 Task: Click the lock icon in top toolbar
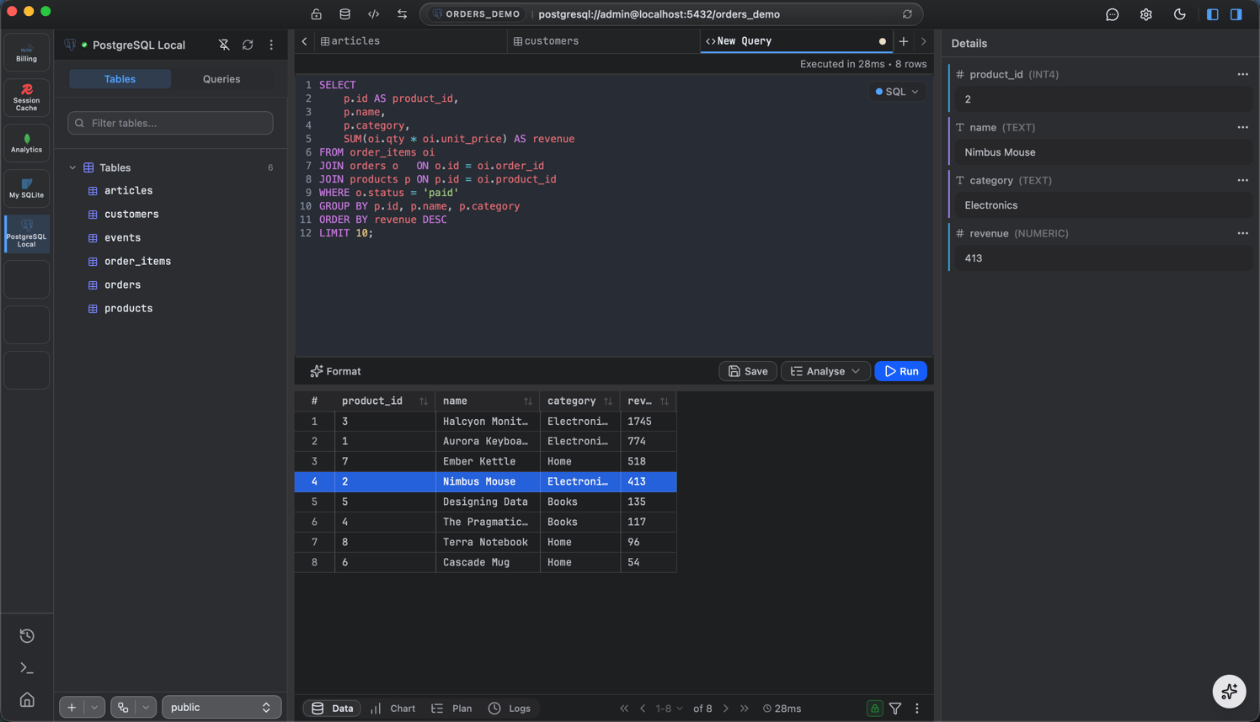[317, 14]
